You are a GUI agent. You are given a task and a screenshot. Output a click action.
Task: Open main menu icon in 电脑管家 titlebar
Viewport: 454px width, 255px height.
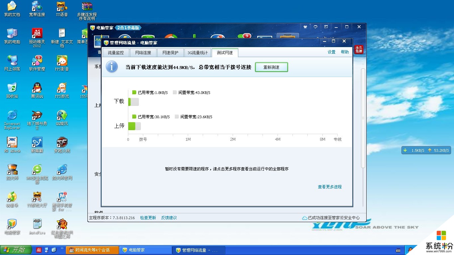326,27
